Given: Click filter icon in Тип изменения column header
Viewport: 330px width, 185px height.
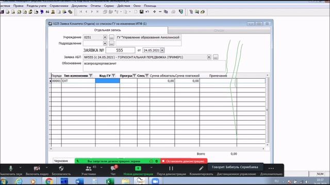Looking at the screenshot, I should coord(91,76).
